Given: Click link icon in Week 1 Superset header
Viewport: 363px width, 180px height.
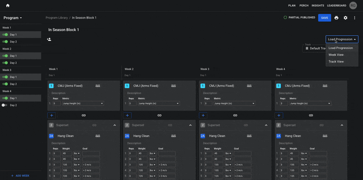Looking at the screenshot, I should pos(94,125).
